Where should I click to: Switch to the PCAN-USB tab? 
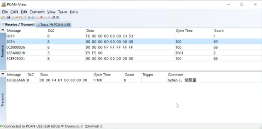point(61,25)
